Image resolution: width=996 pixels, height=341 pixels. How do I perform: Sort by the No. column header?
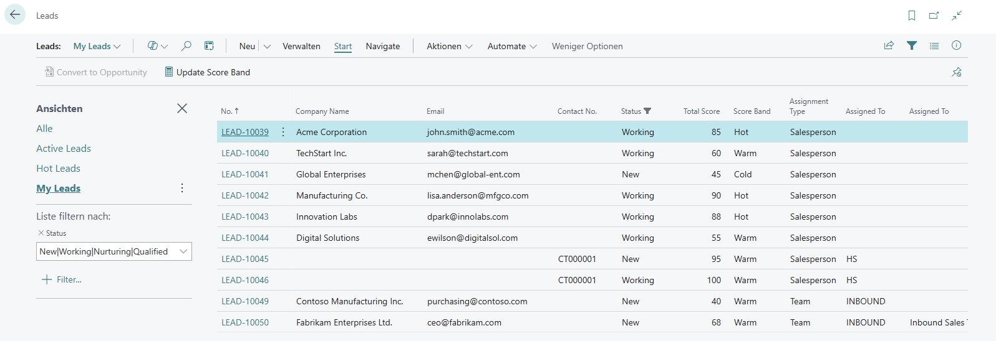[x=230, y=111]
